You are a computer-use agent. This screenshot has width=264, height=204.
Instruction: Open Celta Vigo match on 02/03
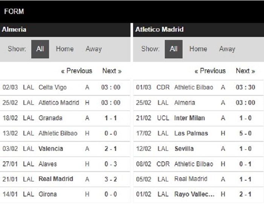coord(65,87)
